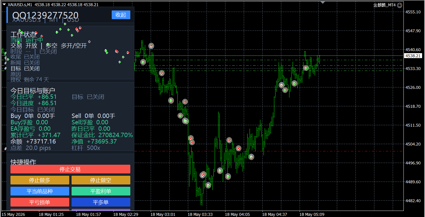The image size is (425, 217).
Task: Click the red 停止交易 button
Action: coord(70,169)
